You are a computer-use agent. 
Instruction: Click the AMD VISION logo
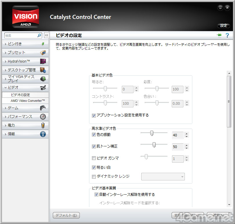[26, 17]
